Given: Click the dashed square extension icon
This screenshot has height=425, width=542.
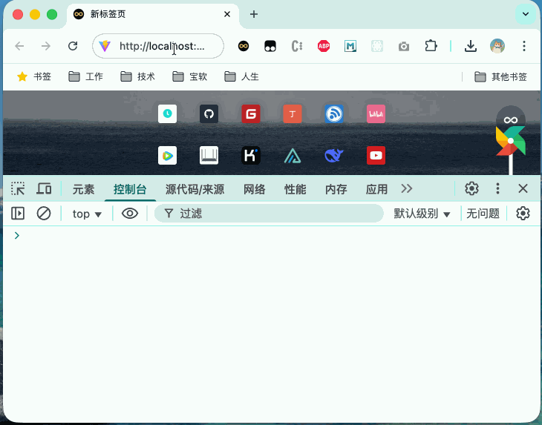Looking at the screenshot, I should (x=377, y=46).
